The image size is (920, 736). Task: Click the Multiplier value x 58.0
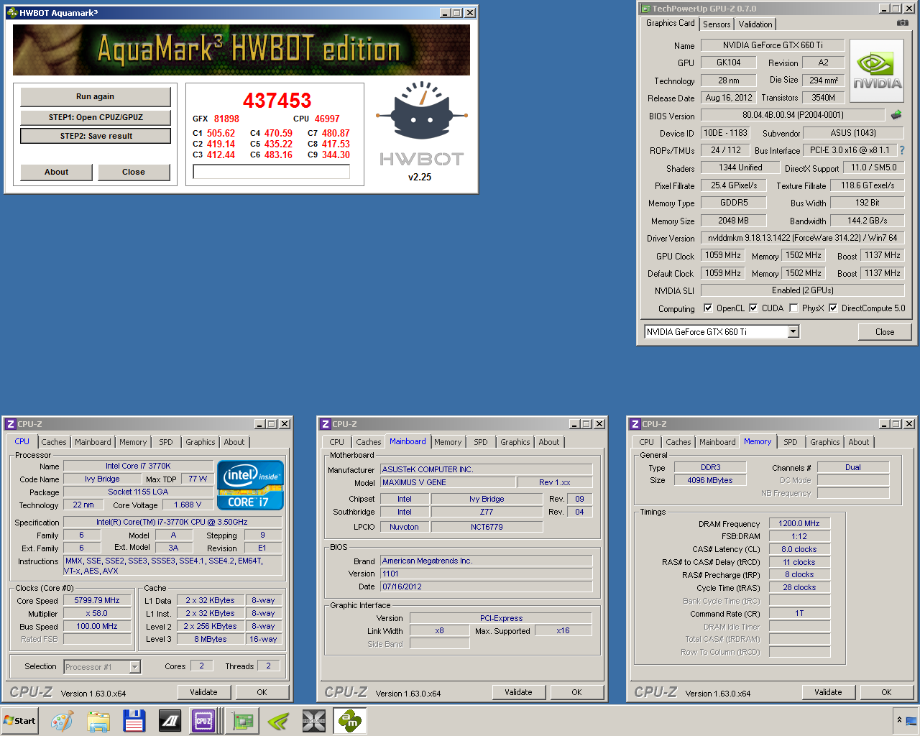[x=97, y=613]
